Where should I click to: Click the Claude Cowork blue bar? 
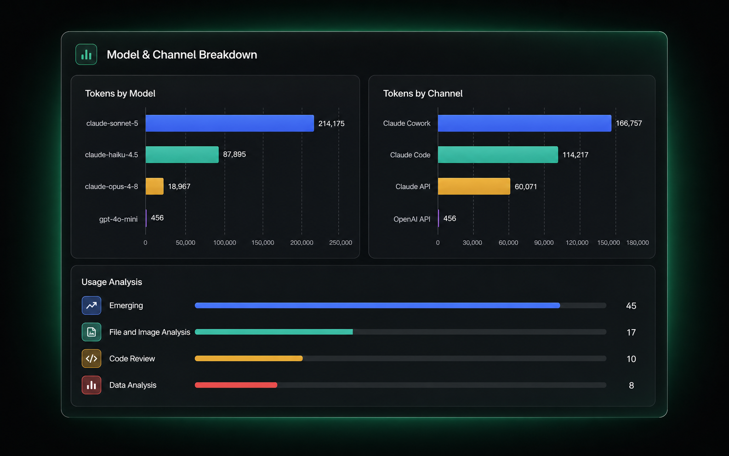point(524,123)
